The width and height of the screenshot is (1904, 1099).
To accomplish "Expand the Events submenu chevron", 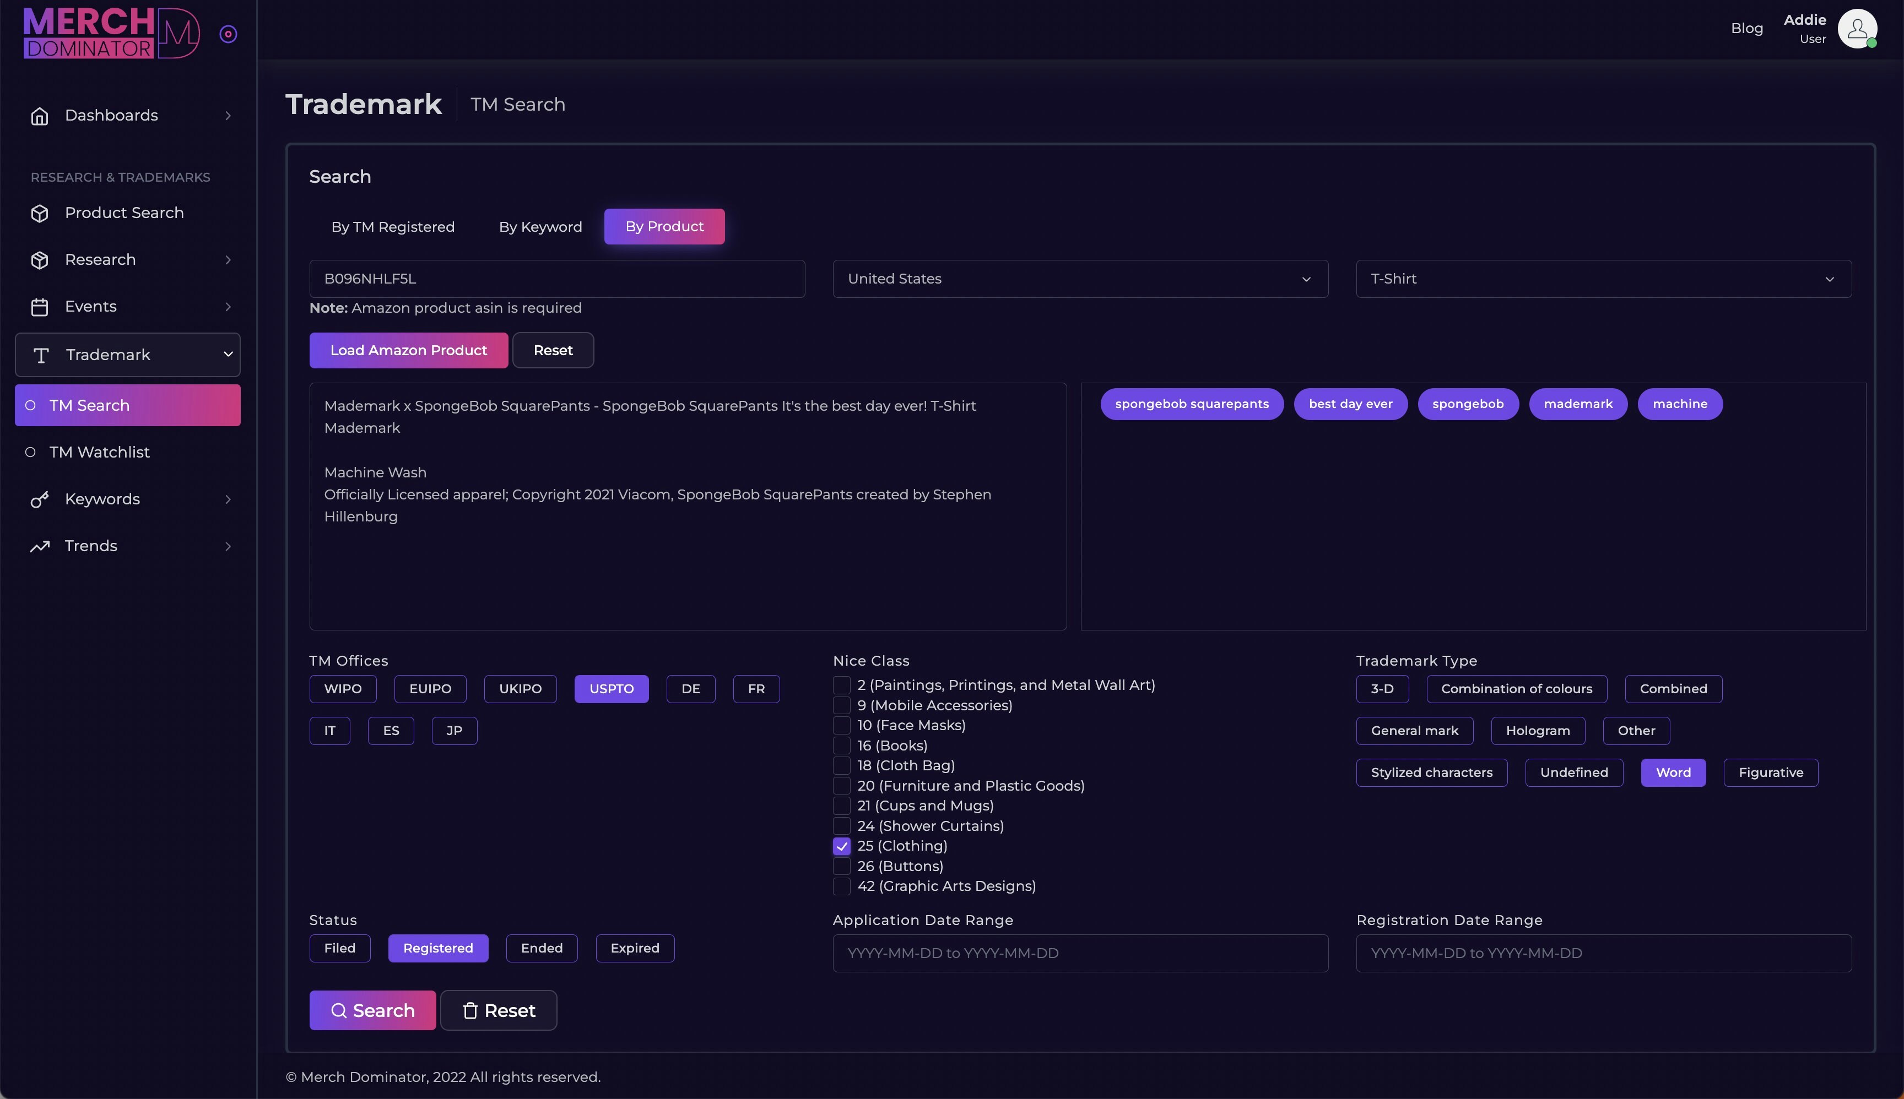I will point(228,307).
